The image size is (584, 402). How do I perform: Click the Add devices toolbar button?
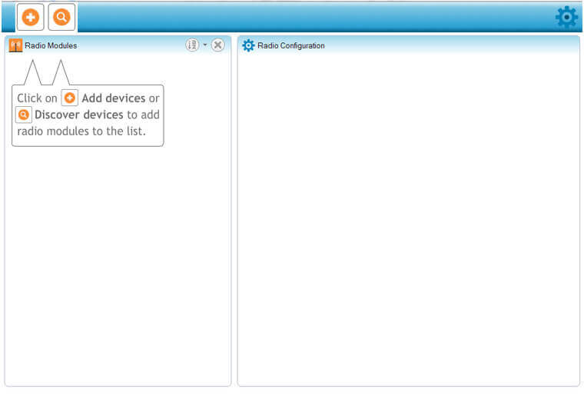pyautogui.click(x=31, y=16)
